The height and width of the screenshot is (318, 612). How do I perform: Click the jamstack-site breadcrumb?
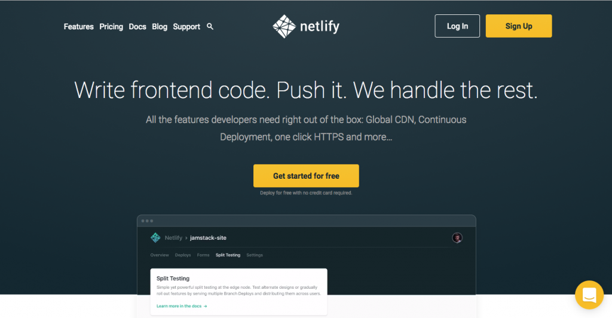tap(208, 238)
